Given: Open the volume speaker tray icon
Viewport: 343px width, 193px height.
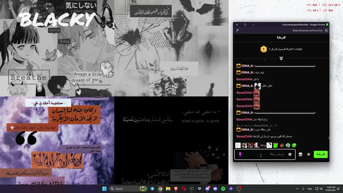Looking at the screenshot, I should [321, 189].
